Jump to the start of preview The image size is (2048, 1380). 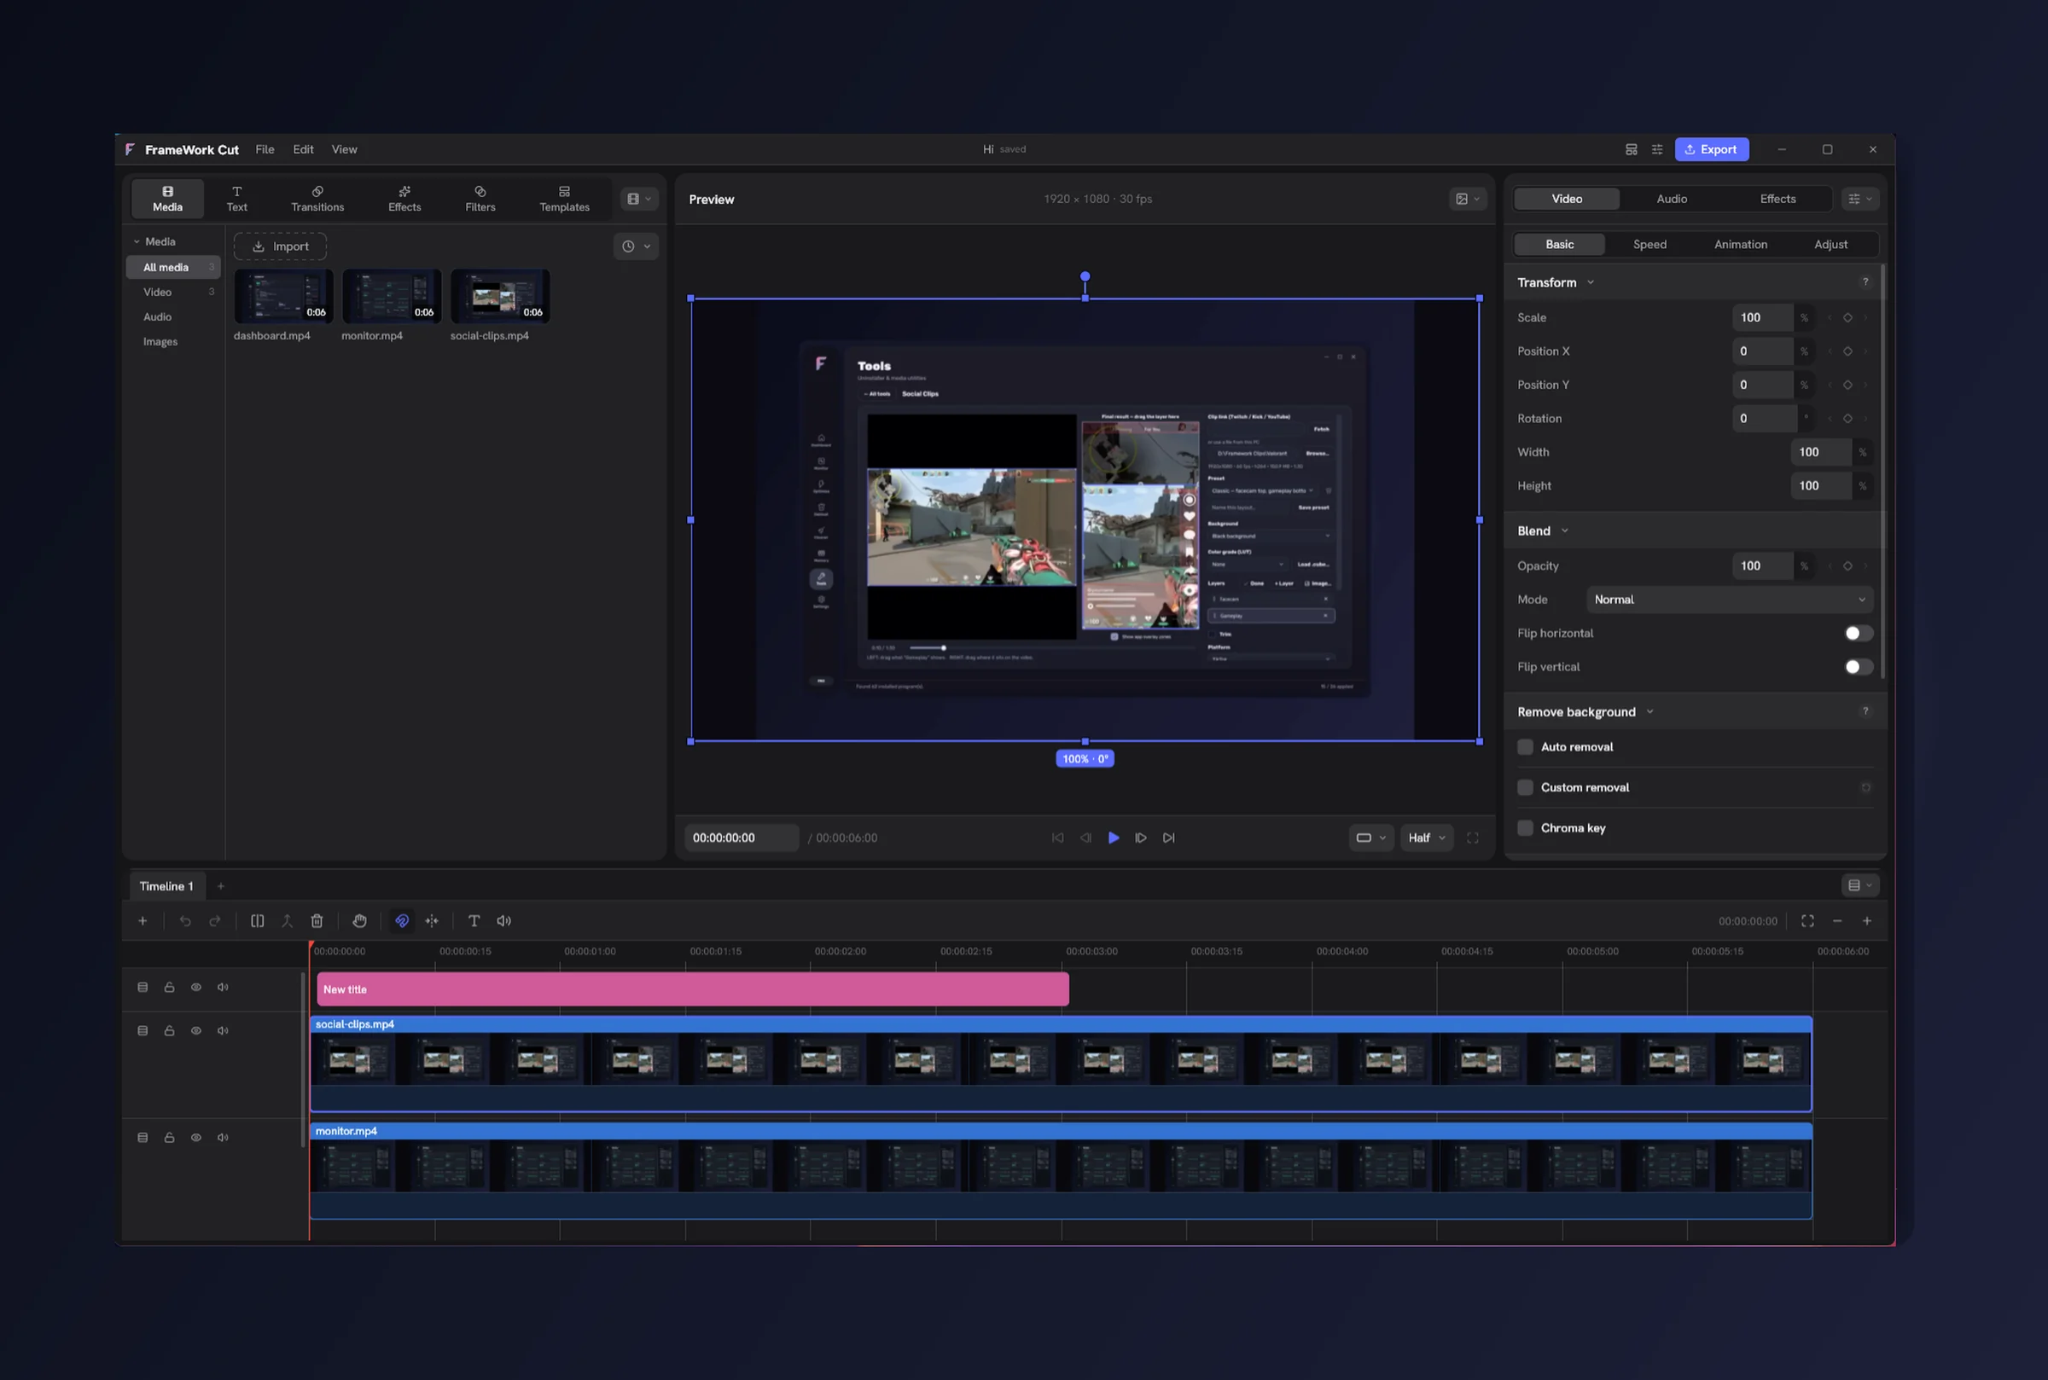click(1057, 838)
